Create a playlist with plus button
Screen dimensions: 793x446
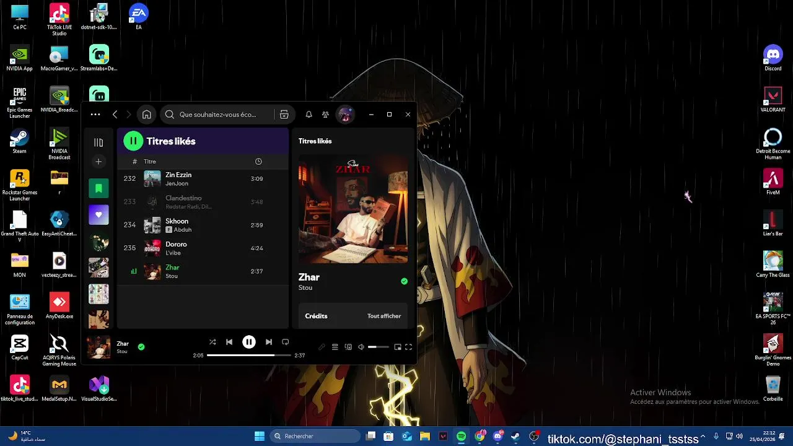pos(99,162)
